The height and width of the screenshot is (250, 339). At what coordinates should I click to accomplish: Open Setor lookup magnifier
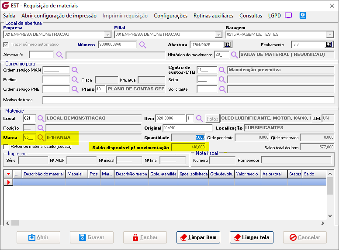click(222, 79)
